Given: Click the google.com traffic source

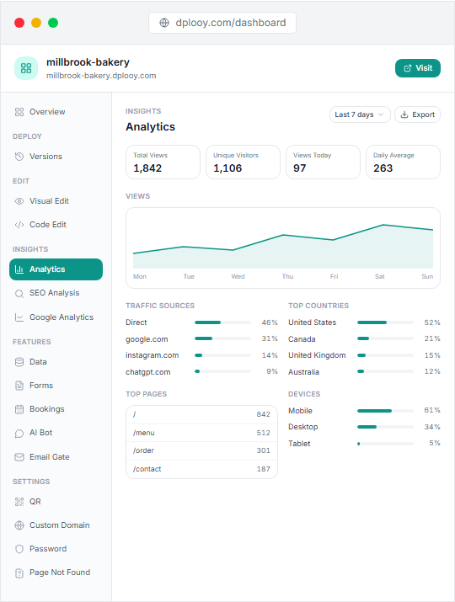Looking at the screenshot, I should pos(201,339).
